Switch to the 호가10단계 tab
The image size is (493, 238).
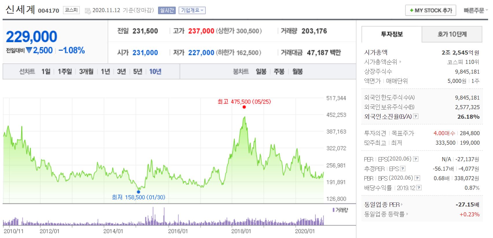[452, 34]
